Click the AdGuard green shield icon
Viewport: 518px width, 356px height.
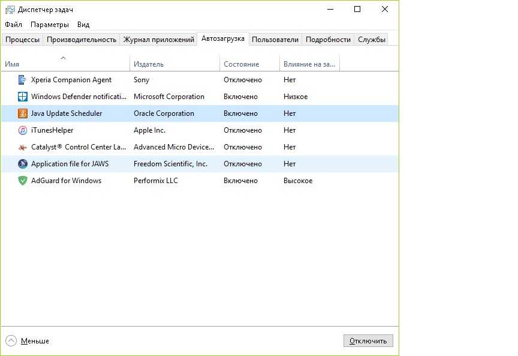(22, 181)
